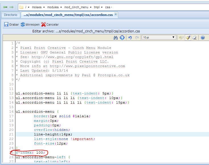
Task: Click the back green arrow
Action: [x=5, y=7]
